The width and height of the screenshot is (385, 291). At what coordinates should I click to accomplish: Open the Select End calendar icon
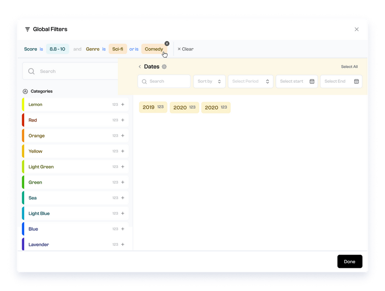click(356, 81)
